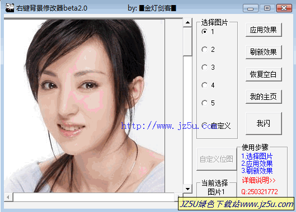Open 我的主页 homepage button
This screenshot has height=212, width=296.
coord(264,97)
